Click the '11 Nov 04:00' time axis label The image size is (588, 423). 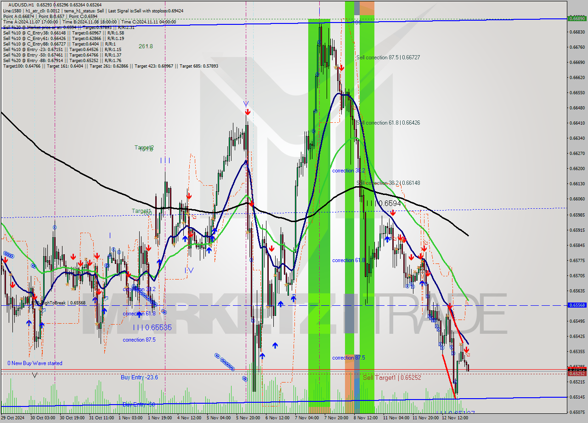coord(396,418)
